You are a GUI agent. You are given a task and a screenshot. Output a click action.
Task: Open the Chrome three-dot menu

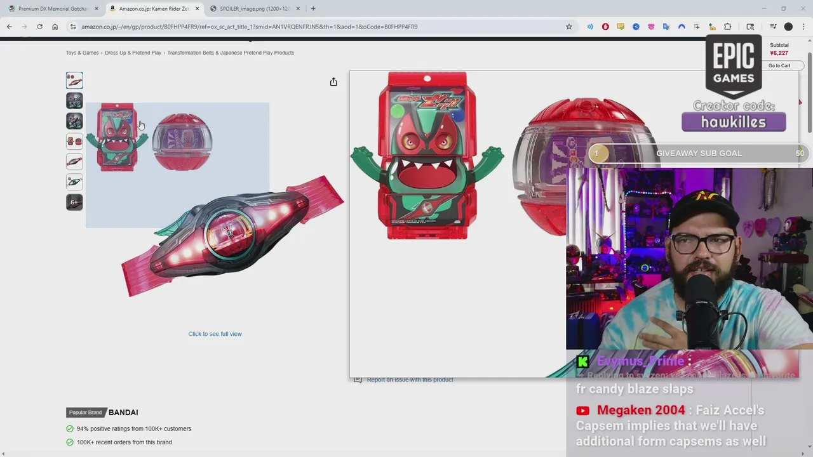click(803, 27)
